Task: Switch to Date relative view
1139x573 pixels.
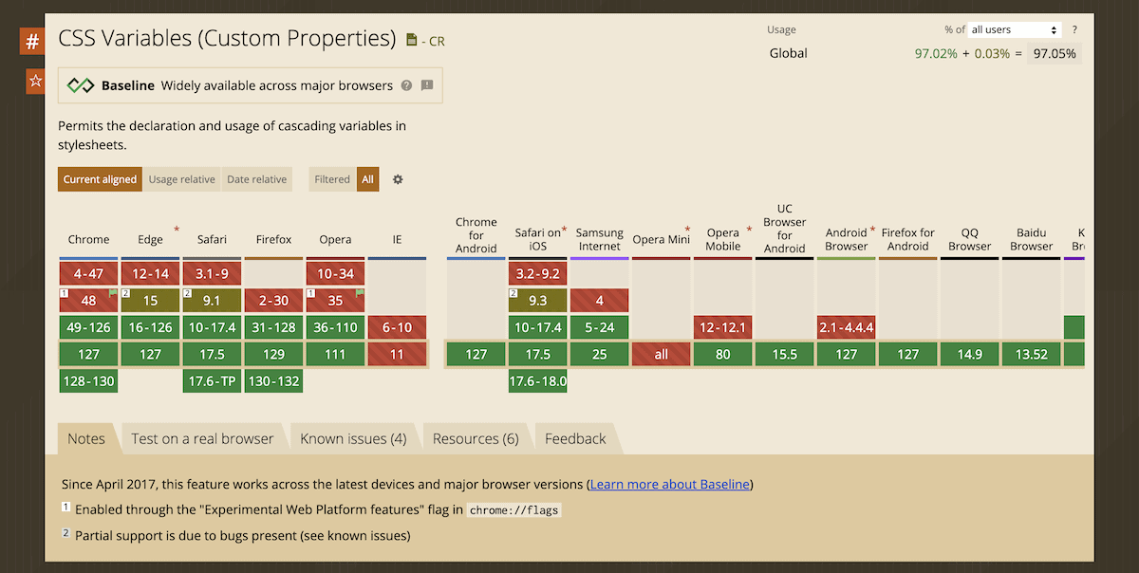Action: tap(256, 178)
